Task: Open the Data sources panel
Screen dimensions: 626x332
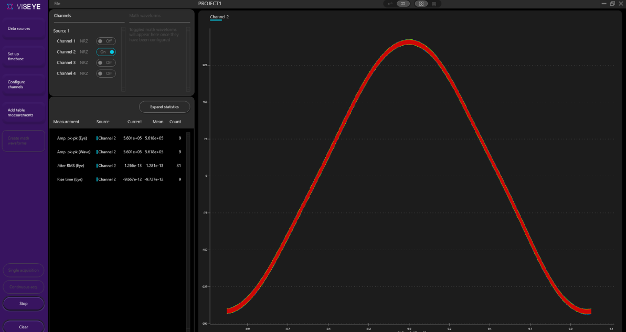Action: (19, 28)
